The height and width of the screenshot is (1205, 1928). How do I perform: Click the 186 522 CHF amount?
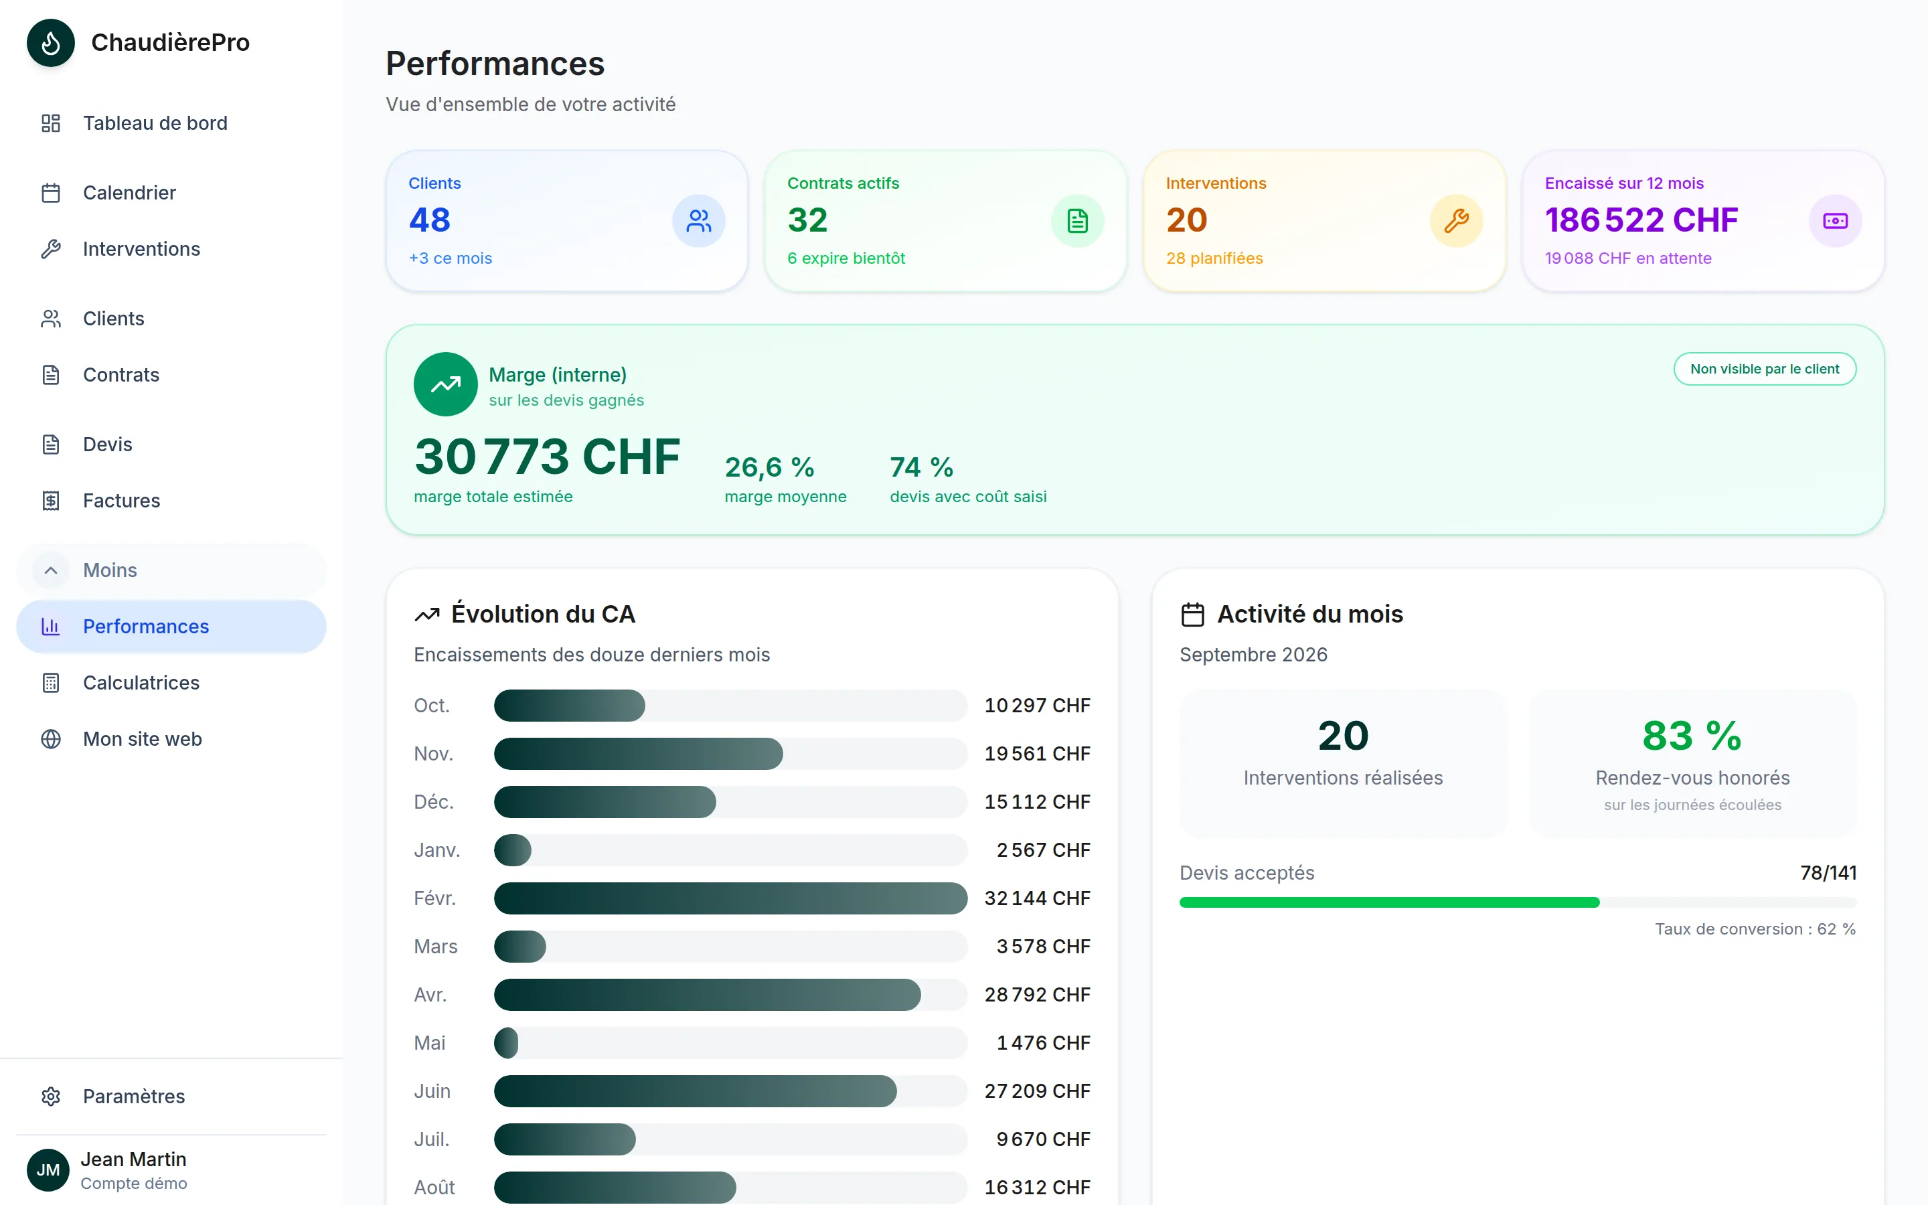coord(1641,220)
